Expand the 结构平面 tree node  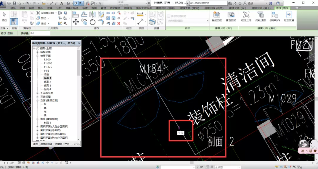(38, 52)
